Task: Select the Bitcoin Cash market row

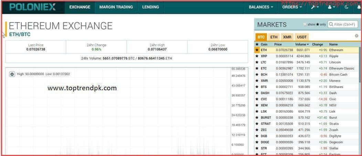Action: 307,75
